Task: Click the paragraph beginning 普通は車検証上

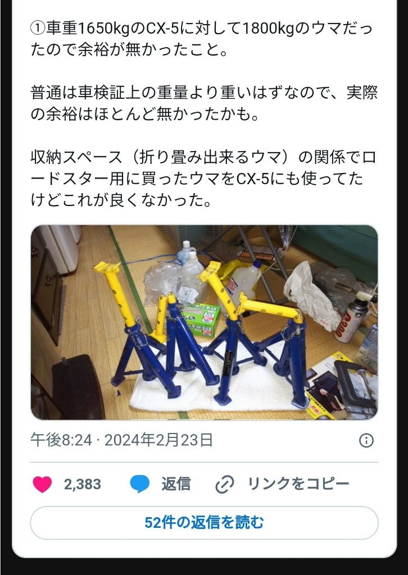Action: point(204,104)
